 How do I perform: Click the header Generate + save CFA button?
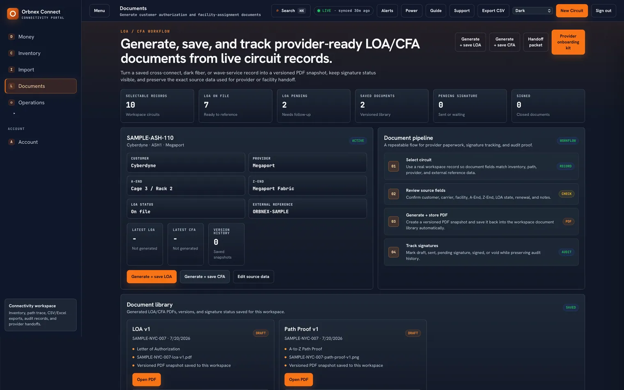(505, 42)
